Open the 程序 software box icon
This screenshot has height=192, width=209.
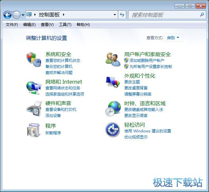[34, 130]
